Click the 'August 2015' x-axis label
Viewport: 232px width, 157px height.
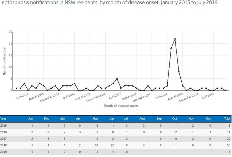tap(36, 96)
